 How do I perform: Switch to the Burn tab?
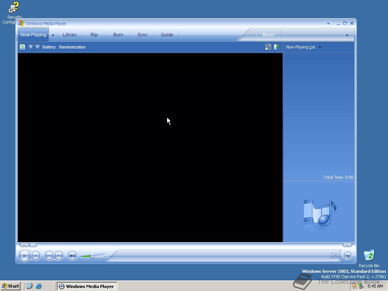tap(118, 35)
